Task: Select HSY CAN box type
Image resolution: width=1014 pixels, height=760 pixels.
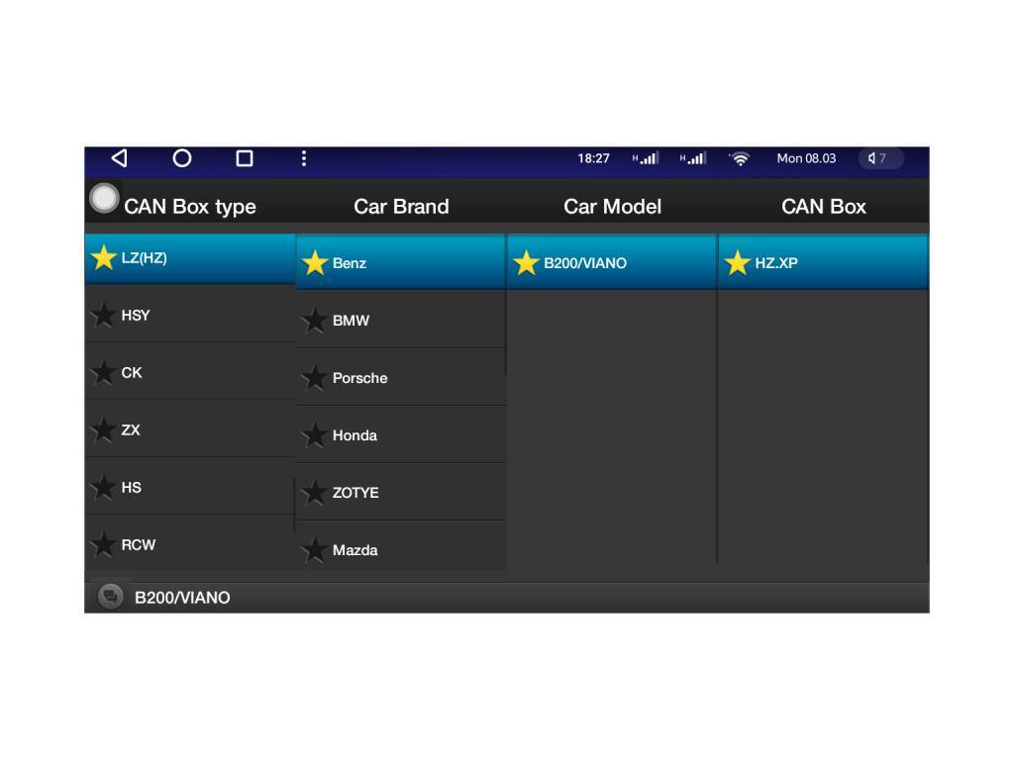Action: click(x=190, y=316)
